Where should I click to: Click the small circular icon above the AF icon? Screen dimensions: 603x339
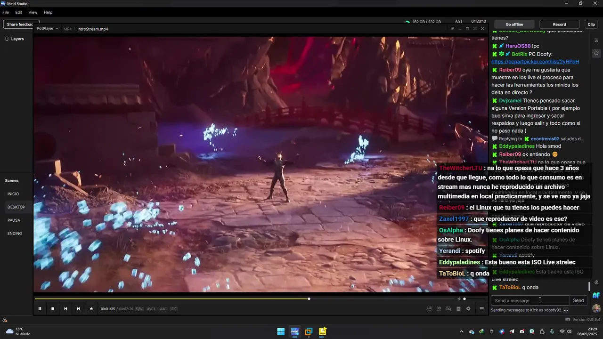coord(596,282)
